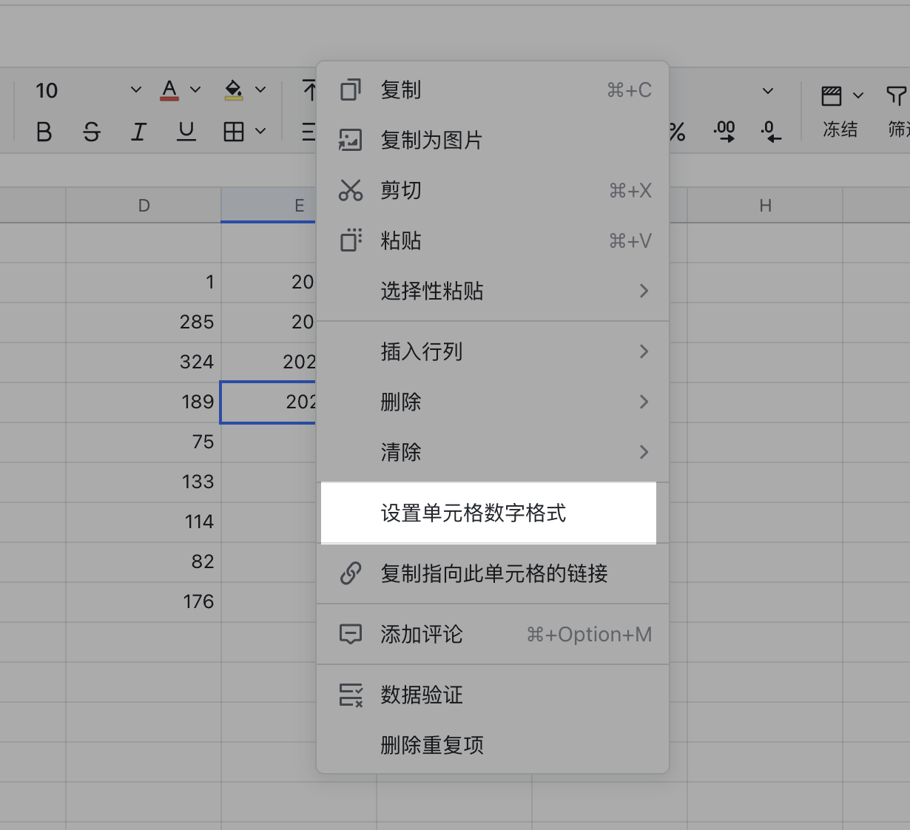The height and width of the screenshot is (830, 910).
Task: Click the freeze panes (冻结) icon
Action: (832, 96)
